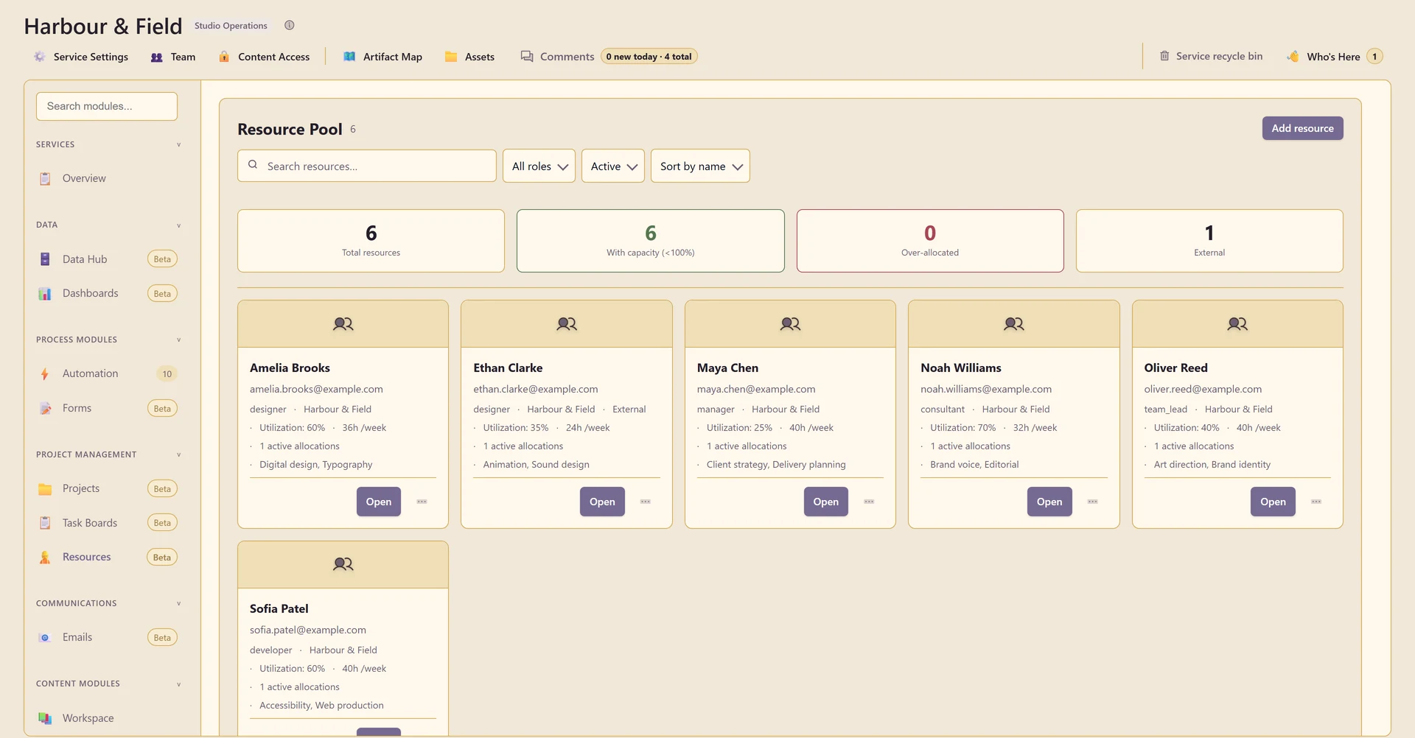Viewport: 1415px width, 738px height.
Task: Collapse the Process Modules section
Action: [x=179, y=340]
